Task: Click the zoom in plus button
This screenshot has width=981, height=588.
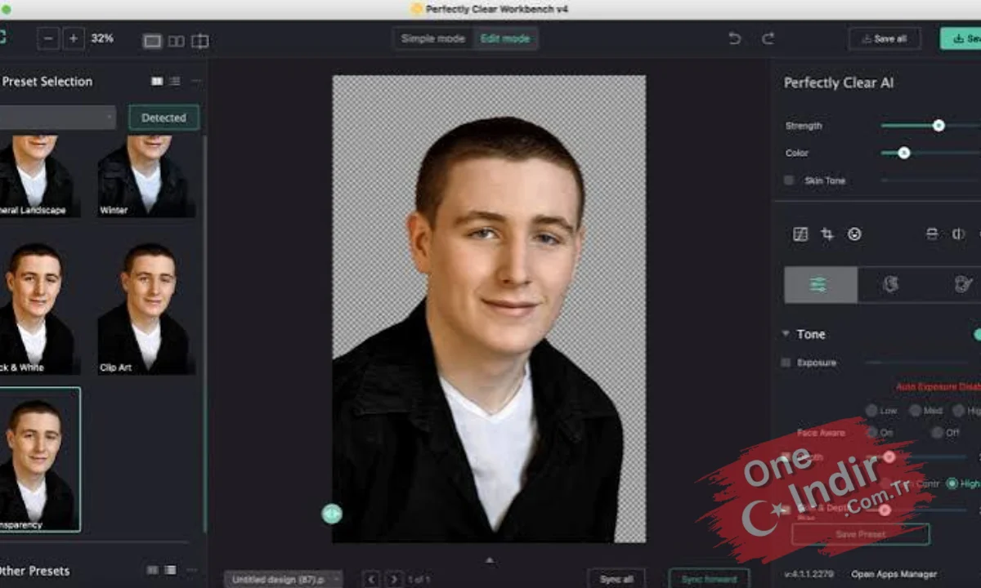Action: 74,38
